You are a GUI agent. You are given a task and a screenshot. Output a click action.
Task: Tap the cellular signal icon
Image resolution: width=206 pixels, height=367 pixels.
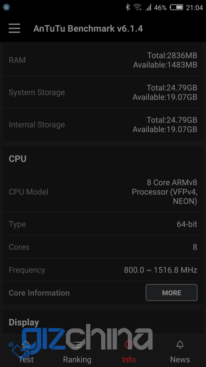pos(148,8)
